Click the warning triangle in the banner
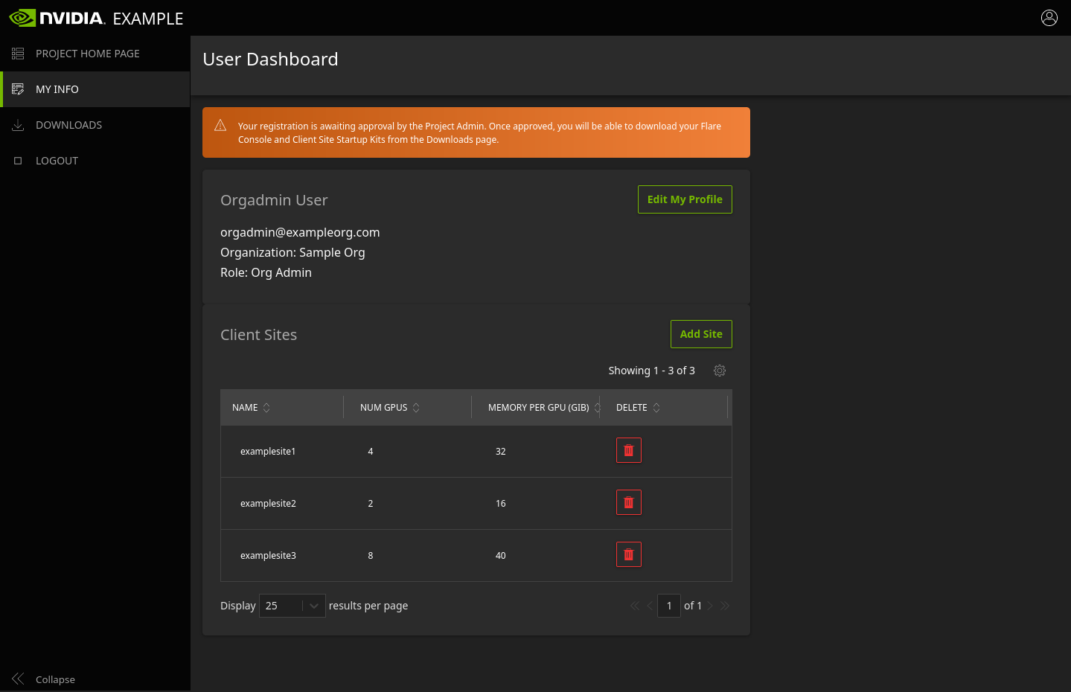The height and width of the screenshot is (692, 1071). point(220,125)
